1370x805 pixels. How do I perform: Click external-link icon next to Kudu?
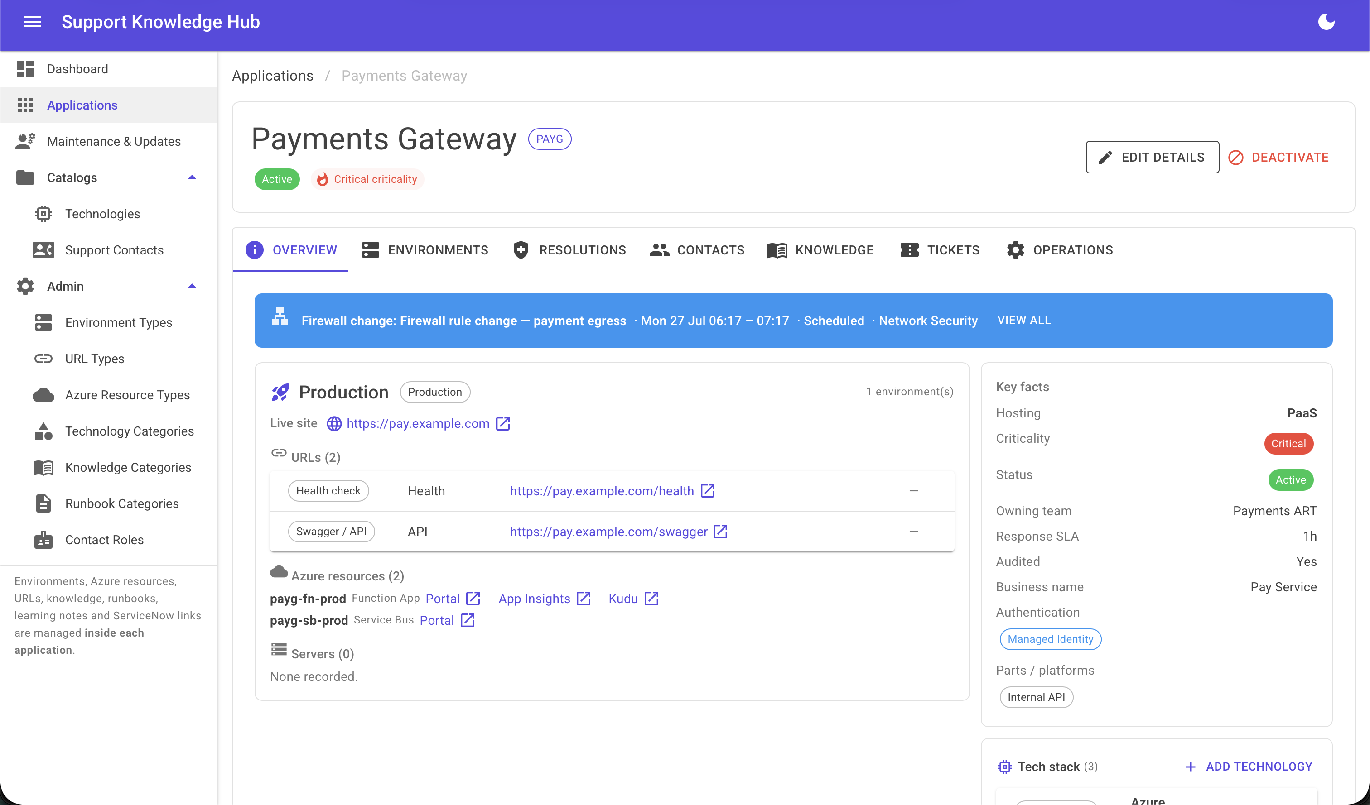(651, 598)
